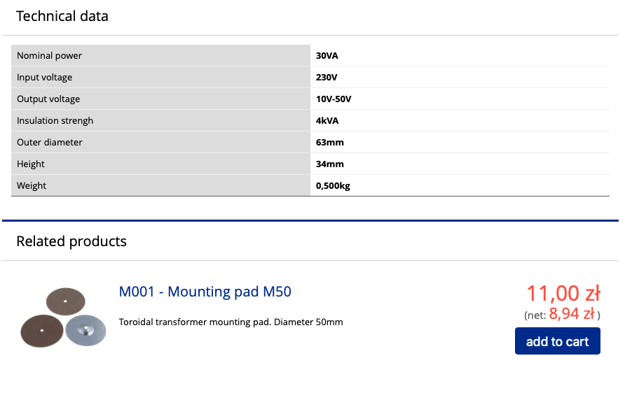625x407 pixels.
Task: Open the M001 - Mounting pad M50 link
Action: [x=205, y=292]
